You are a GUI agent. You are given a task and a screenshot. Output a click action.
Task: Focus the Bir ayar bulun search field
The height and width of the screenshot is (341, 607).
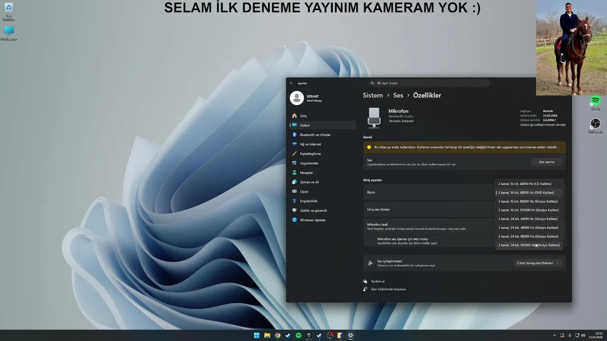(x=429, y=83)
